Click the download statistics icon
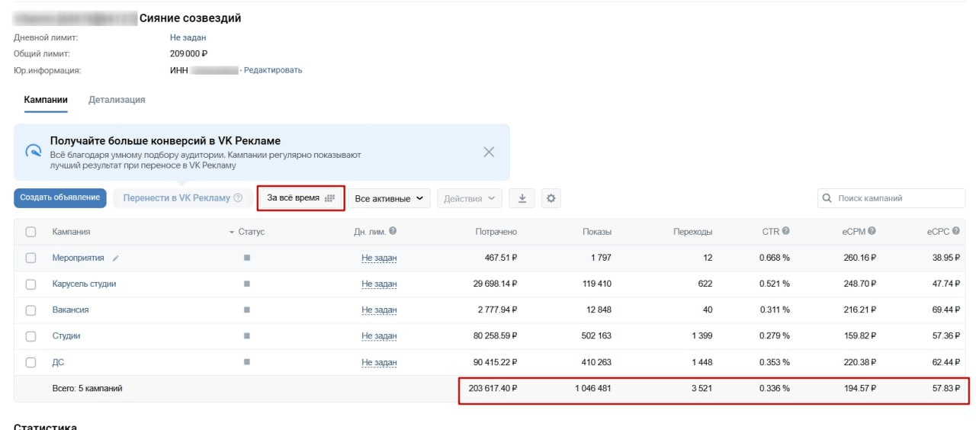 pos(522,198)
